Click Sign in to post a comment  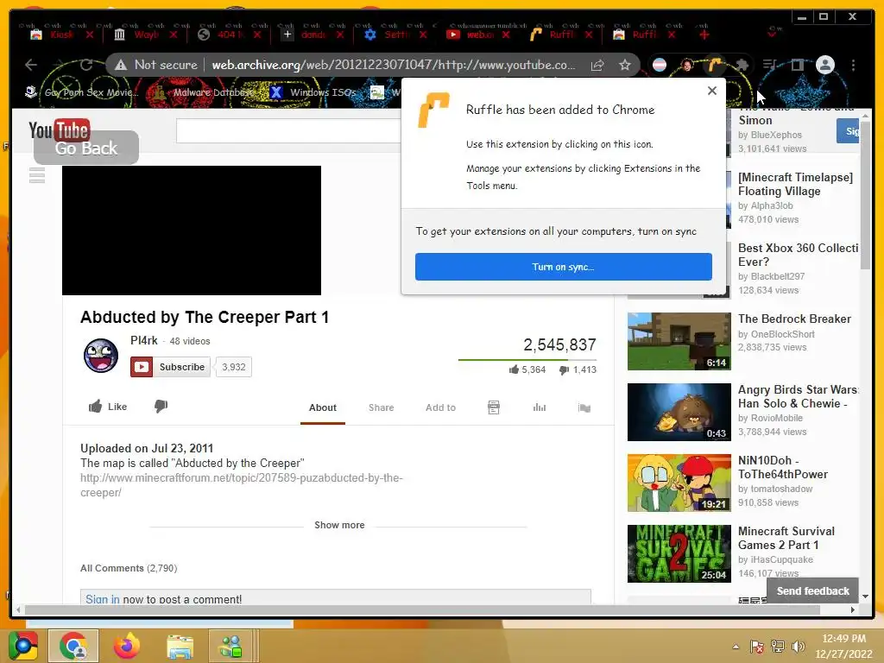(x=103, y=599)
